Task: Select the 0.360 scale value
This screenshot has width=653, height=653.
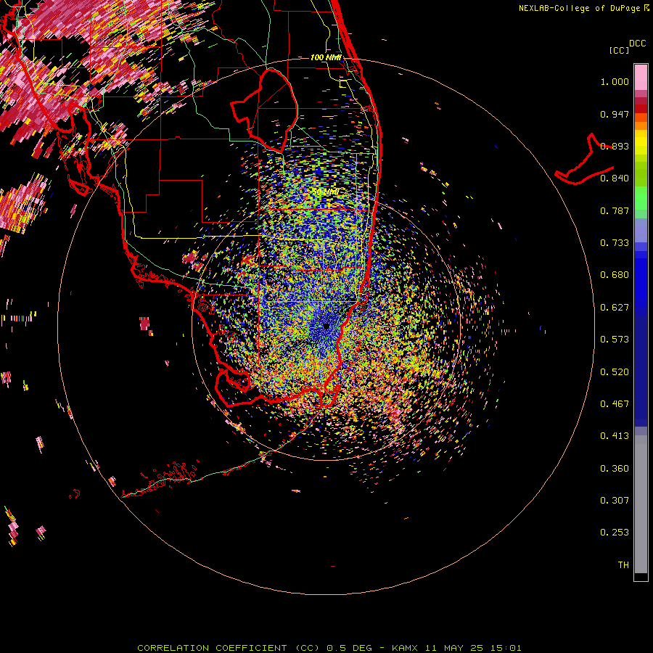Action: (x=615, y=469)
